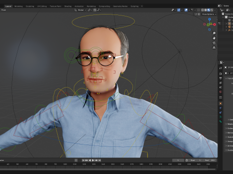Image resolution: width=233 pixels, height=174 pixels.
Task: Switch to Wireframe viewport shading
Action: 202,10
